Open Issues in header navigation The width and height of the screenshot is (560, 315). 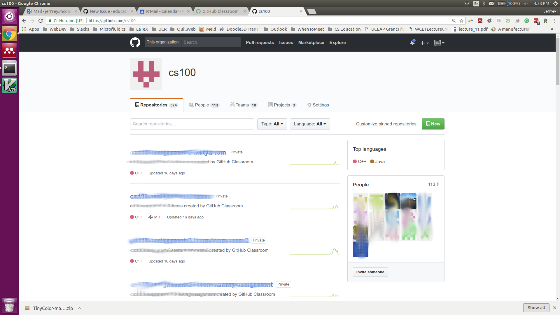286,43
